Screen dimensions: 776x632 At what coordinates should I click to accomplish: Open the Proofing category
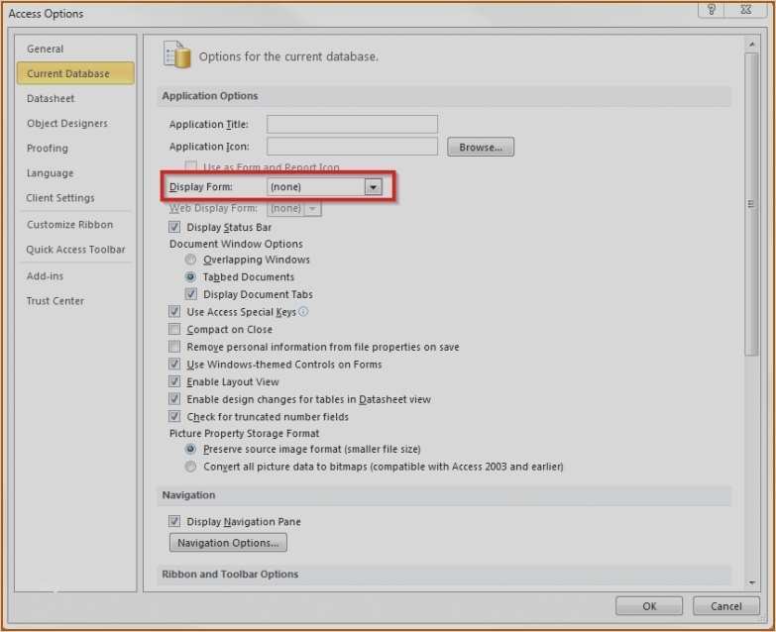click(x=75, y=149)
